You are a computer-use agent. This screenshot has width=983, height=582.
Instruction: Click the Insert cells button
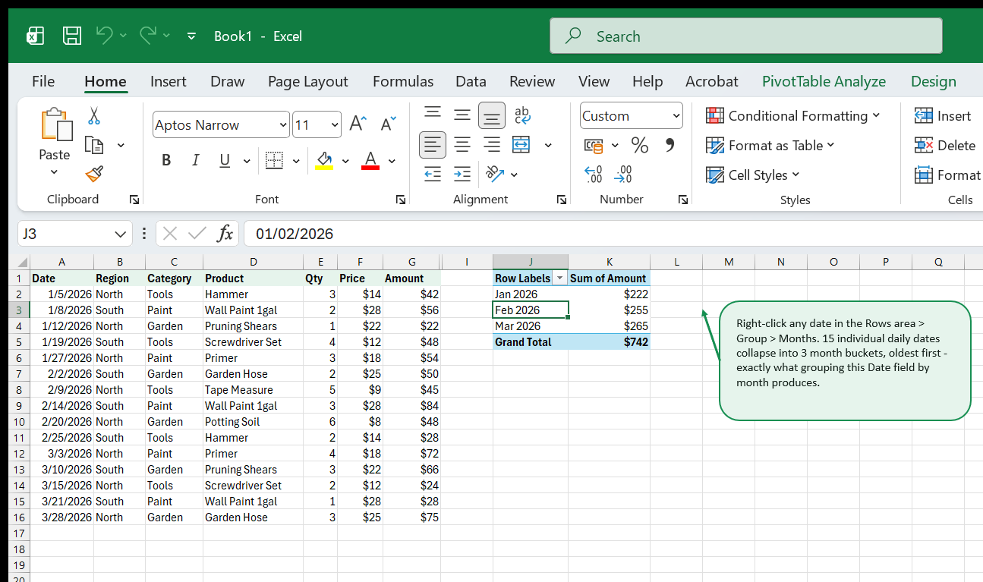(x=943, y=115)
